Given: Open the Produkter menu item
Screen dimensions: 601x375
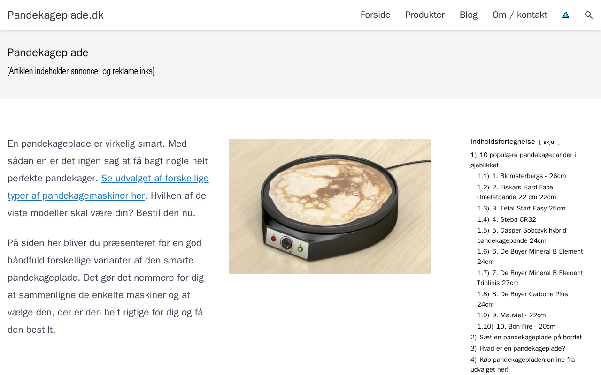Looking at the screenshot, I should pyautogui.click(x=425, y=15).
